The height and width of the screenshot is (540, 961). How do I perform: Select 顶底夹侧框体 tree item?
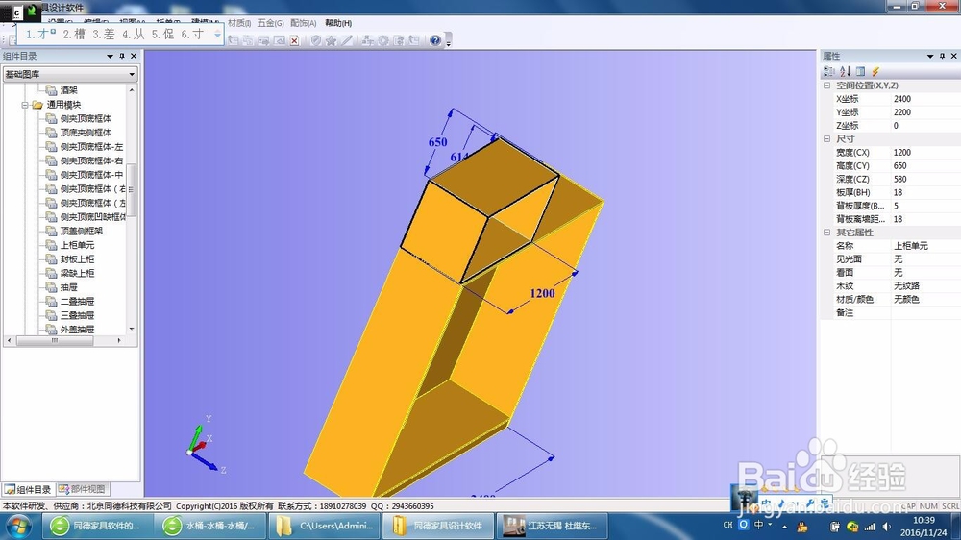86,133
